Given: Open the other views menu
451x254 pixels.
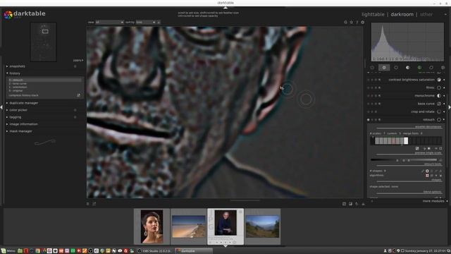Looking at the screenshot, I should point(426,14).
